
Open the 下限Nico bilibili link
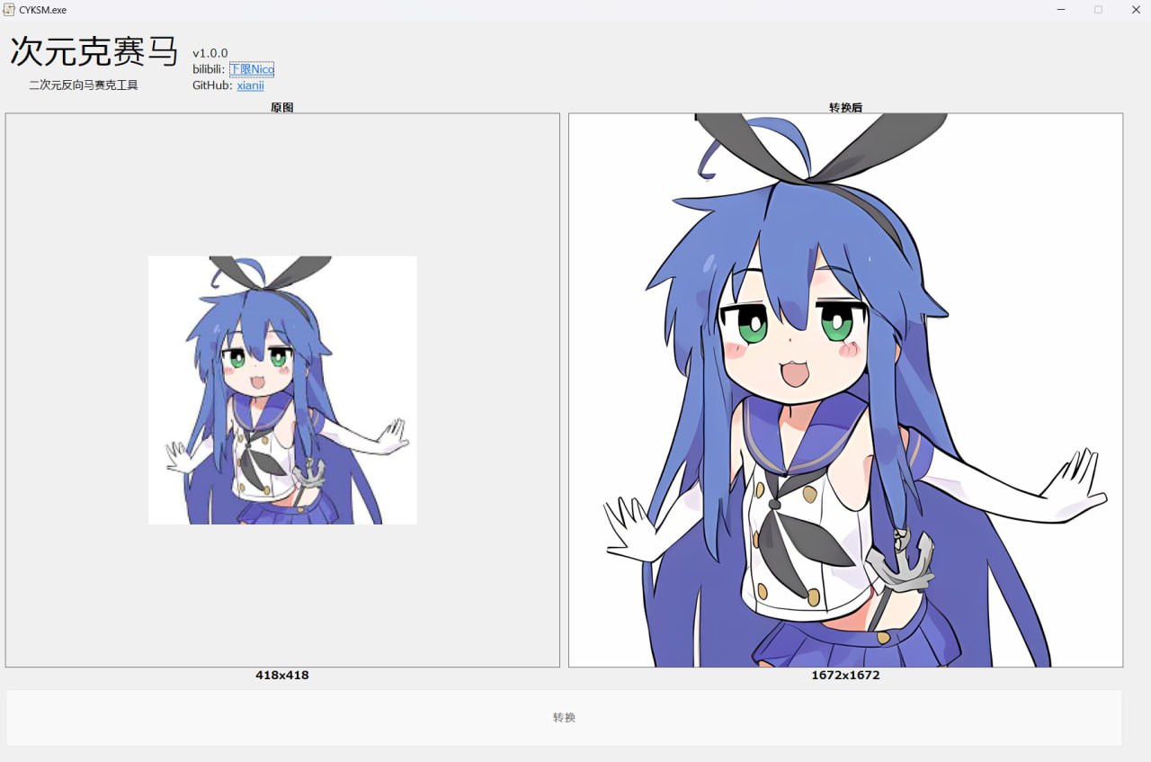tap(252, 69)
